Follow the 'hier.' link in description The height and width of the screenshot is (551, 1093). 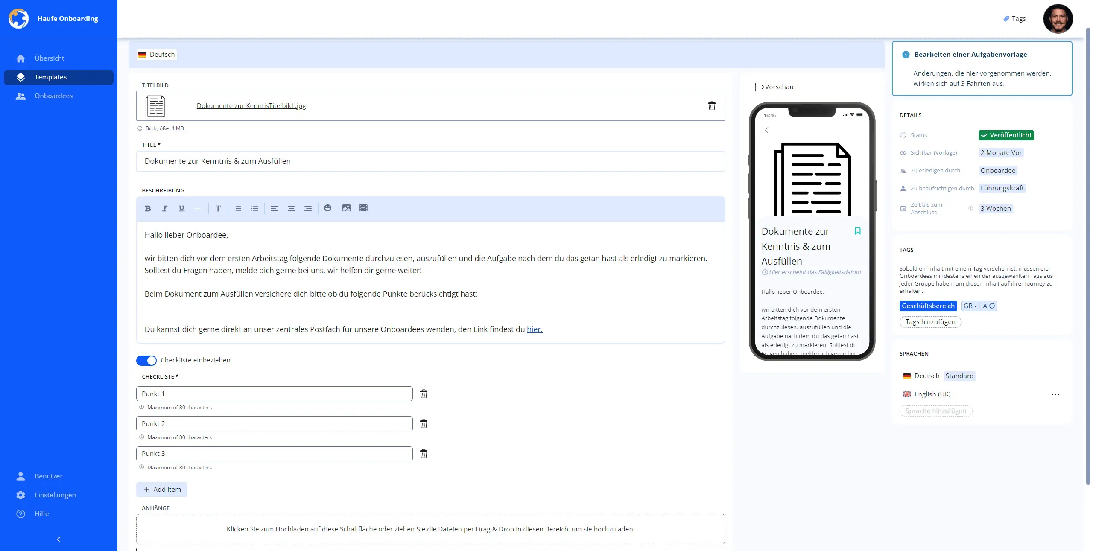coord(534,329)
